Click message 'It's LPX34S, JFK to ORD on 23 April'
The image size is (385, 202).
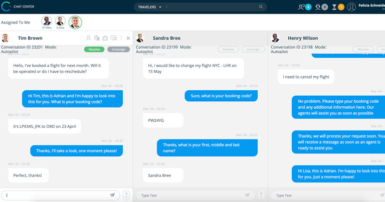[45, 126]
